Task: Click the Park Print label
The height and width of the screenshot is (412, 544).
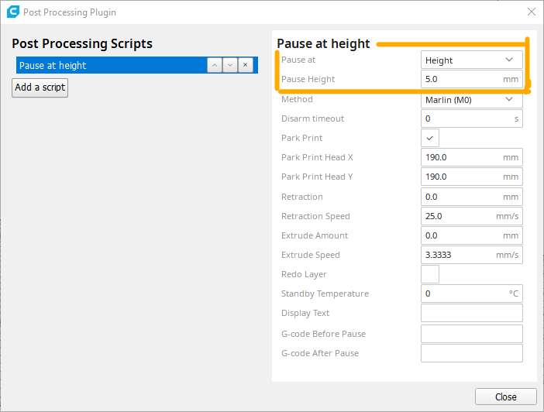Action: click(302, 138)
